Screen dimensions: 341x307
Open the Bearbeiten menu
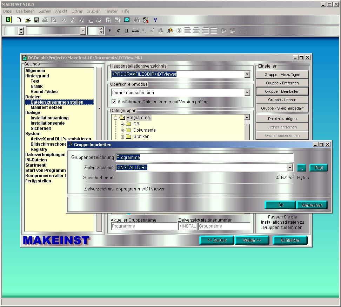click(x=25, y=11)
